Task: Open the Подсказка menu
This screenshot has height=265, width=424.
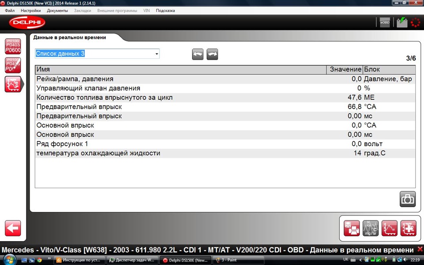Action: pos(165,11)
